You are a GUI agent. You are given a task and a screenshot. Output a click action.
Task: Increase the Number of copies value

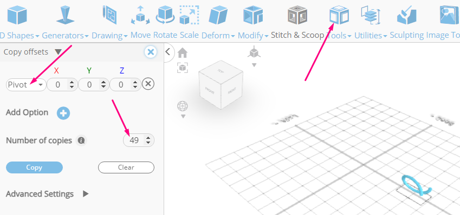tap(148, 138)
